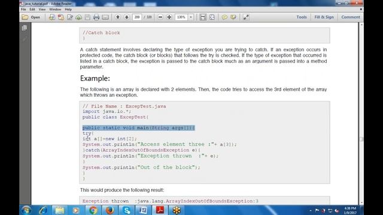Open the Edit menu

(32, 10)
